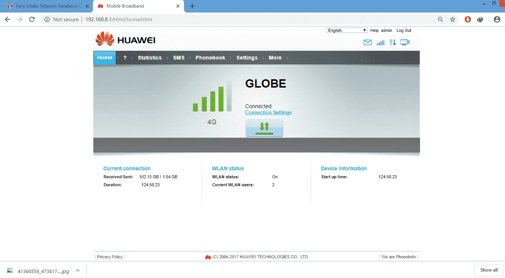This screenshot has width=505, height=278.
Task: Click the Device Information heading
Action: pyautogui.click(x=344, y=168)
